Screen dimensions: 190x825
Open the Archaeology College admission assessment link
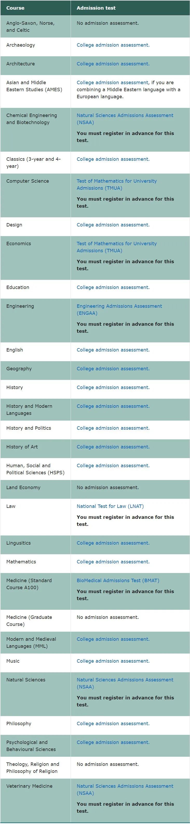tap(113, 45)
